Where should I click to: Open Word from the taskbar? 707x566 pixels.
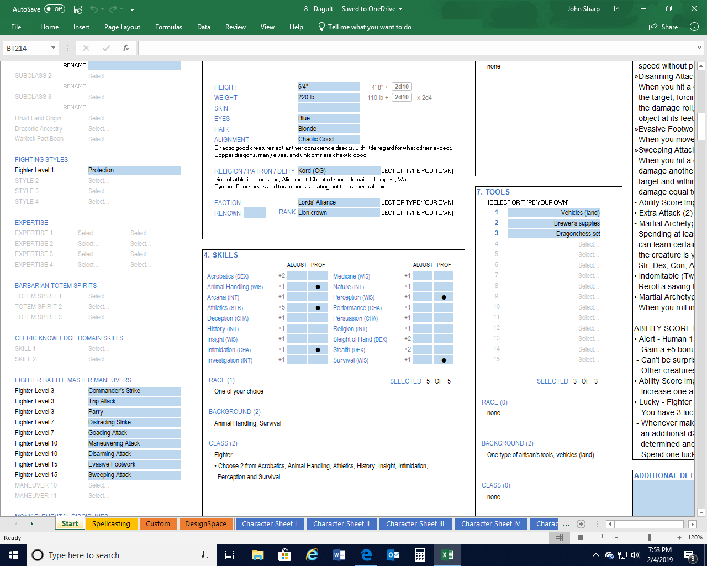click(x=339, y=555)
